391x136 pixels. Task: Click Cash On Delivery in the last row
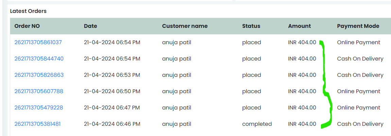pos(360,124)
